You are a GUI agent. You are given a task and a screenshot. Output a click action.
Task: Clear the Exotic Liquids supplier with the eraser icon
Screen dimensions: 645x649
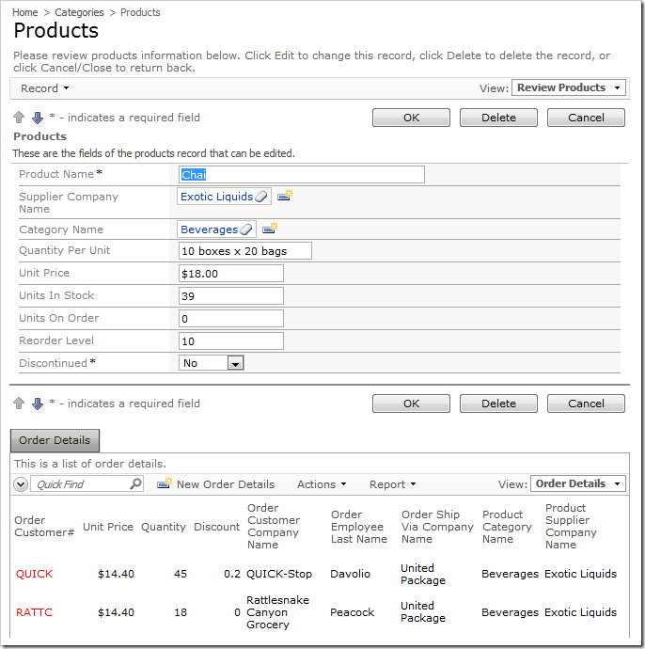click(x=262, y=197)
